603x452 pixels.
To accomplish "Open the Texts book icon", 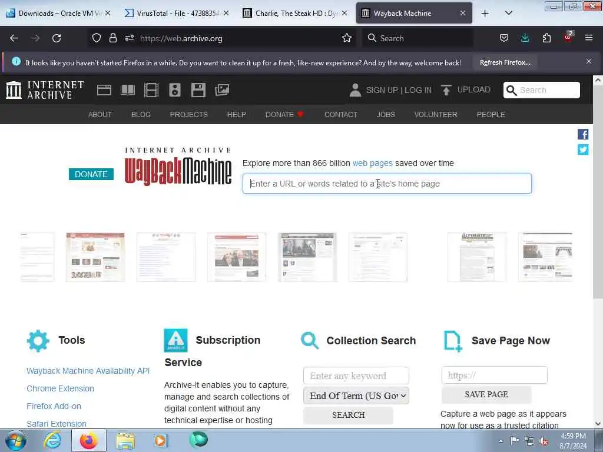I will pos(128,90).
